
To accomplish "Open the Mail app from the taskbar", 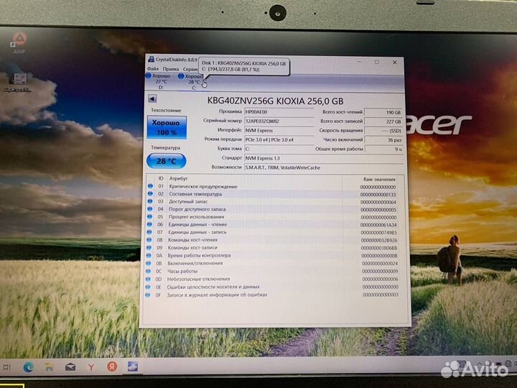I will click(x=70, y=367).
